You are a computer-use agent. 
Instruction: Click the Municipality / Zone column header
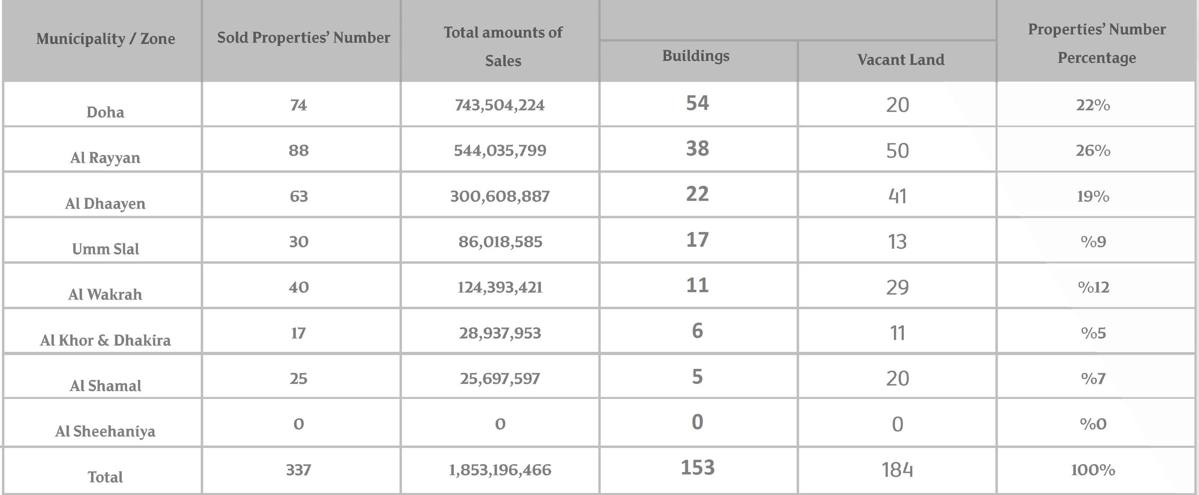106,39
